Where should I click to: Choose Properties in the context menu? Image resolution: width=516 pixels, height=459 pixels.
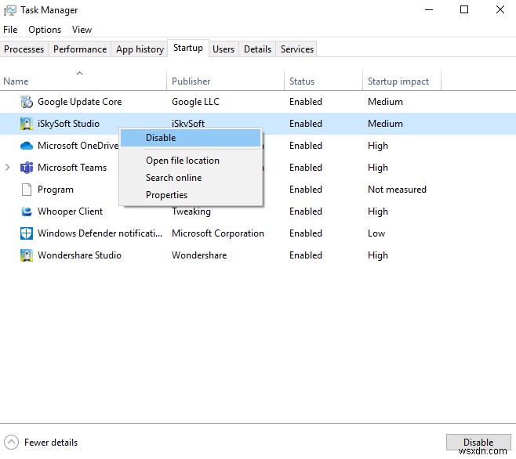[x=191, y=195]
